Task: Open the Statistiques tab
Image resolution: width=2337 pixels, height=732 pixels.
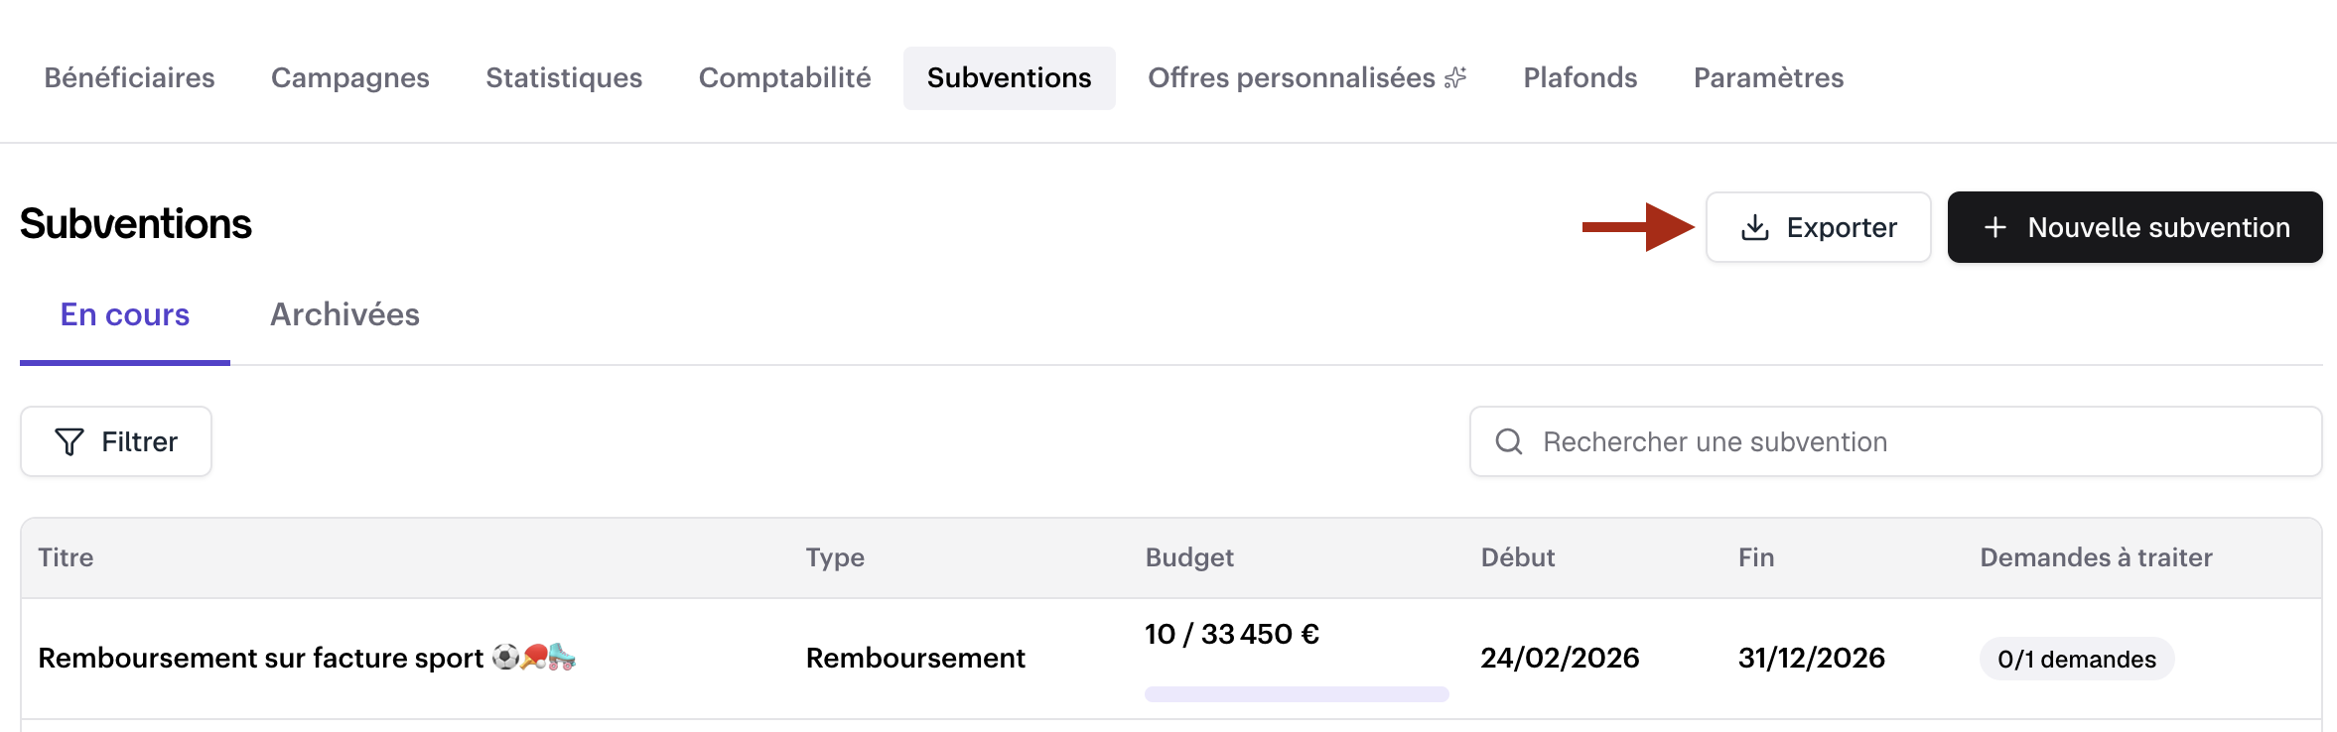Action: (564, 77)
